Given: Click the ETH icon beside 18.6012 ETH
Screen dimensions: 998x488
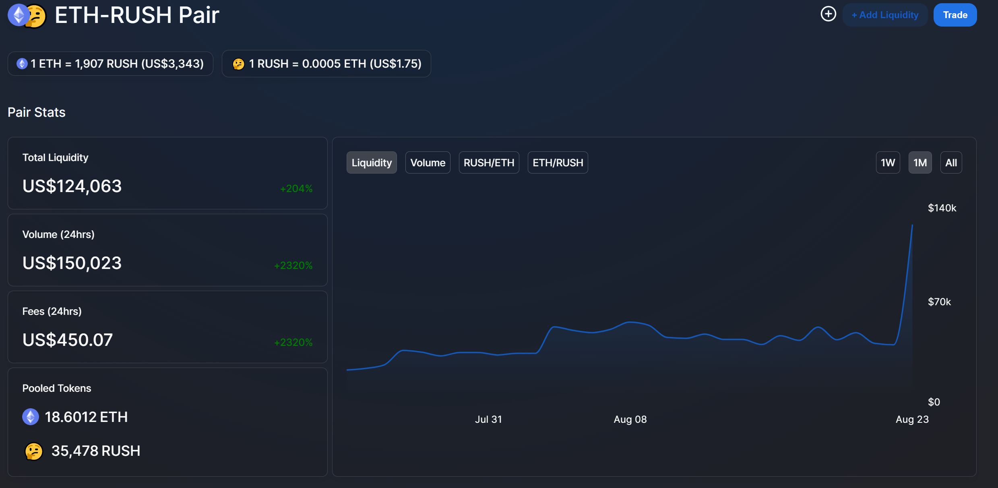Looking at the screenshot, I should [31, 417].
